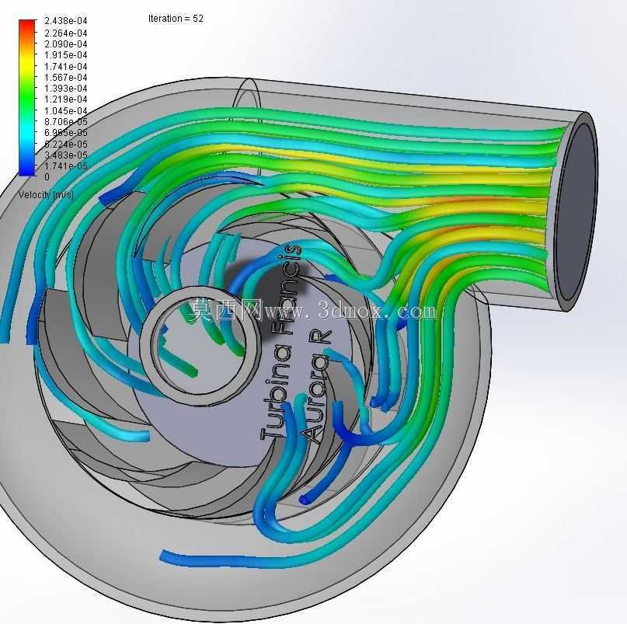The width and height of the screenshot is (627, 624).
Task: Click legend value 1.393e-04
Action: click(65, 88)
